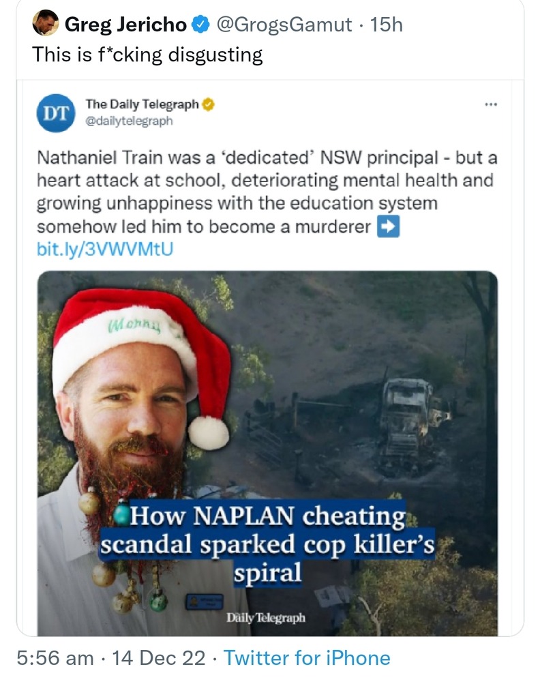Viewport: 540px width, 682px height.
Task: Click Greg Jericho's profile avatar
Action: [46, 25]
